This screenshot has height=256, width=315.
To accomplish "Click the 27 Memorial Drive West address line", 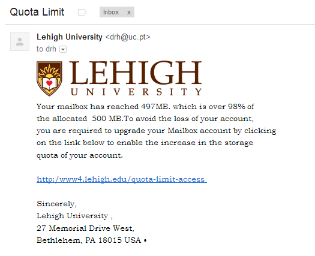I will 85,228.
